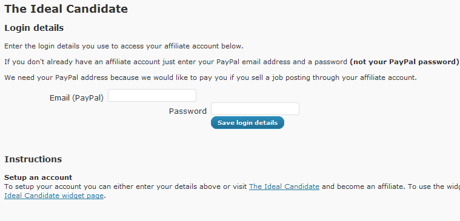This screenshot has height=221, width=460.
Task: Click the Save login details button
Action: click(247, 122)
